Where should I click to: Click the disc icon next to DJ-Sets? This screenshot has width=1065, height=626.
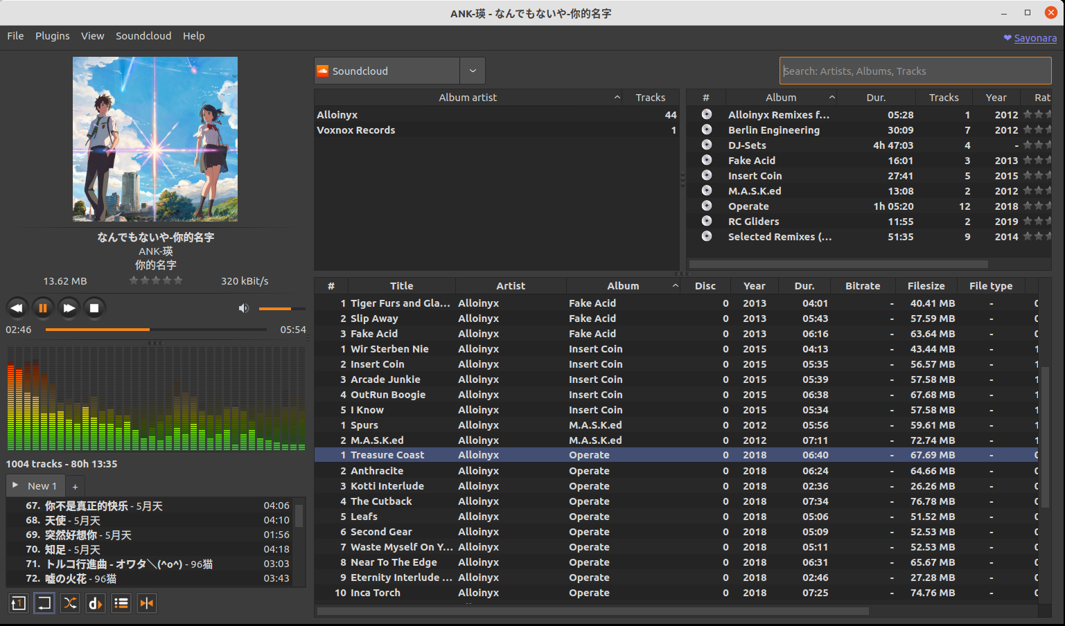707,145
